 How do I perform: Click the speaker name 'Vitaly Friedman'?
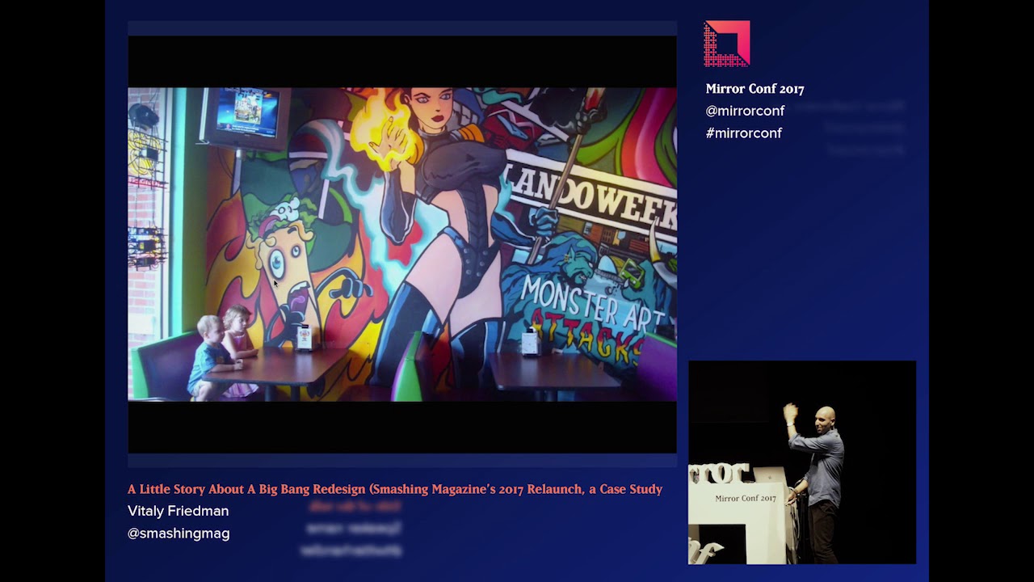(x=178, y=511)
